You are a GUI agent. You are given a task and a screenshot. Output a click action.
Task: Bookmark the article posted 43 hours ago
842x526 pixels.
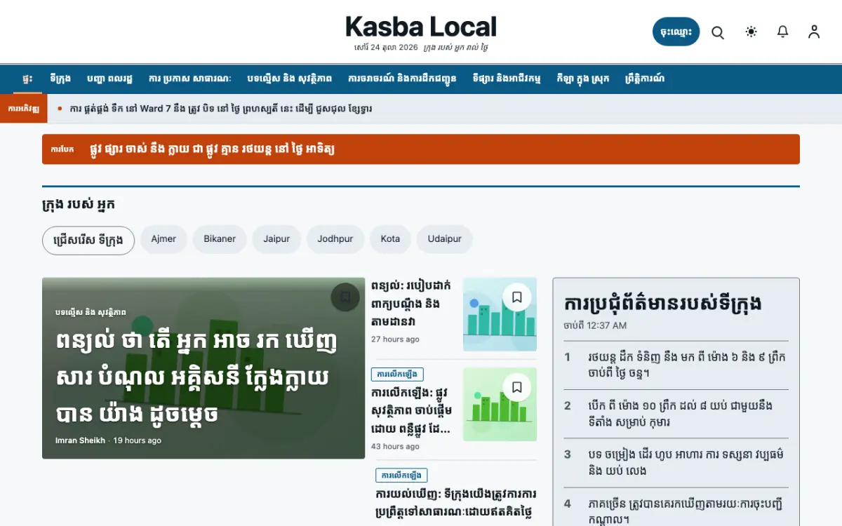pyautogui.click(x=517, y=387)
